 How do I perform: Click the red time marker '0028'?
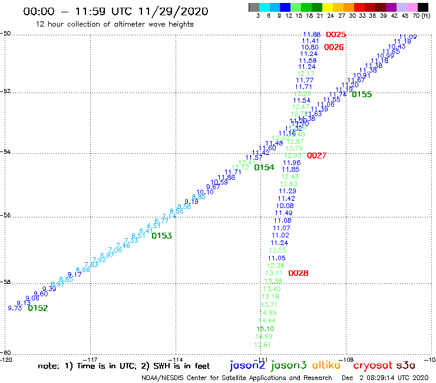[x=298, y=273]
